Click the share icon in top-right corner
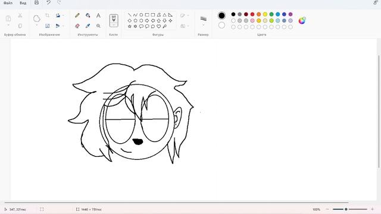The height and width of the screenshot is (214, 381). pyautogui.click(x=376, y=2)
